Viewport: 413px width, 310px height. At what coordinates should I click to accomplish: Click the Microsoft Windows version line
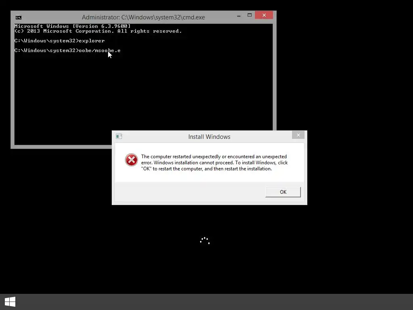tap(73, 26)
